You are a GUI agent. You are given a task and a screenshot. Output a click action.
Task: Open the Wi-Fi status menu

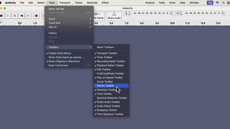tap(217, 3)
